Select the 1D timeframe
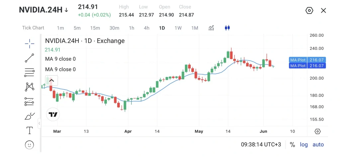 pos(162,28)
